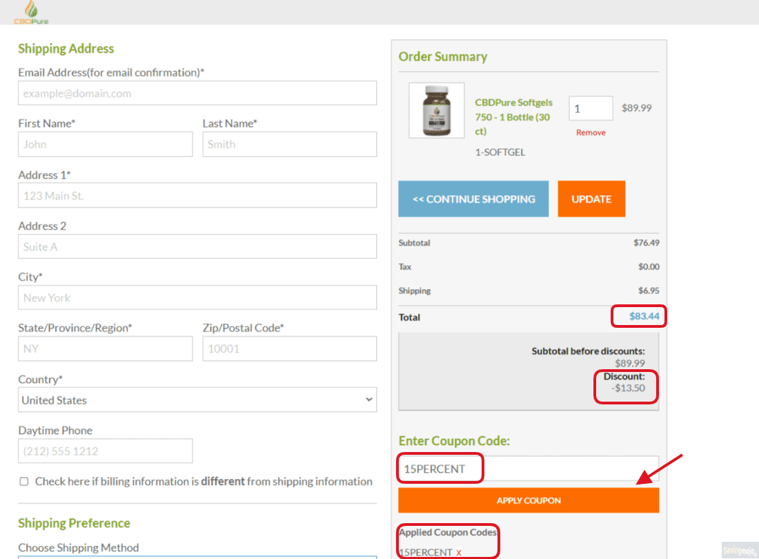Open the Country dropdown
This screenshot has height=559, width=759.
(197, 400)
